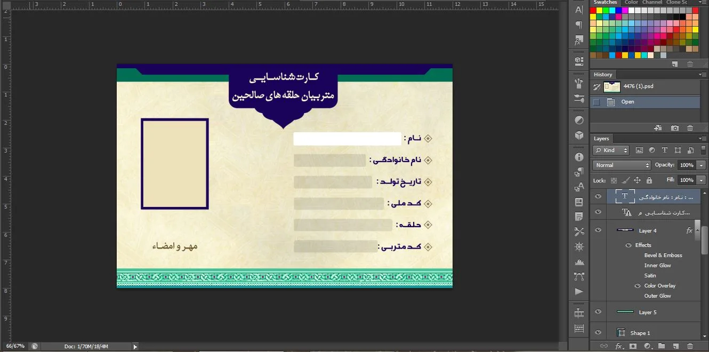The width and height of the screenshot is (709, 352).
Task: Collapse Layer 4 effects list arrow
Action: (x=697, y=231)
